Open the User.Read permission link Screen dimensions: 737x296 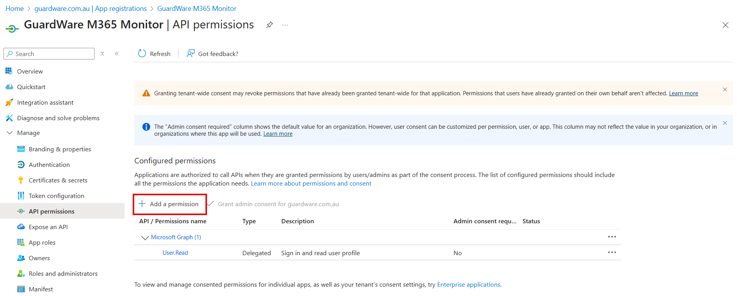175,253
